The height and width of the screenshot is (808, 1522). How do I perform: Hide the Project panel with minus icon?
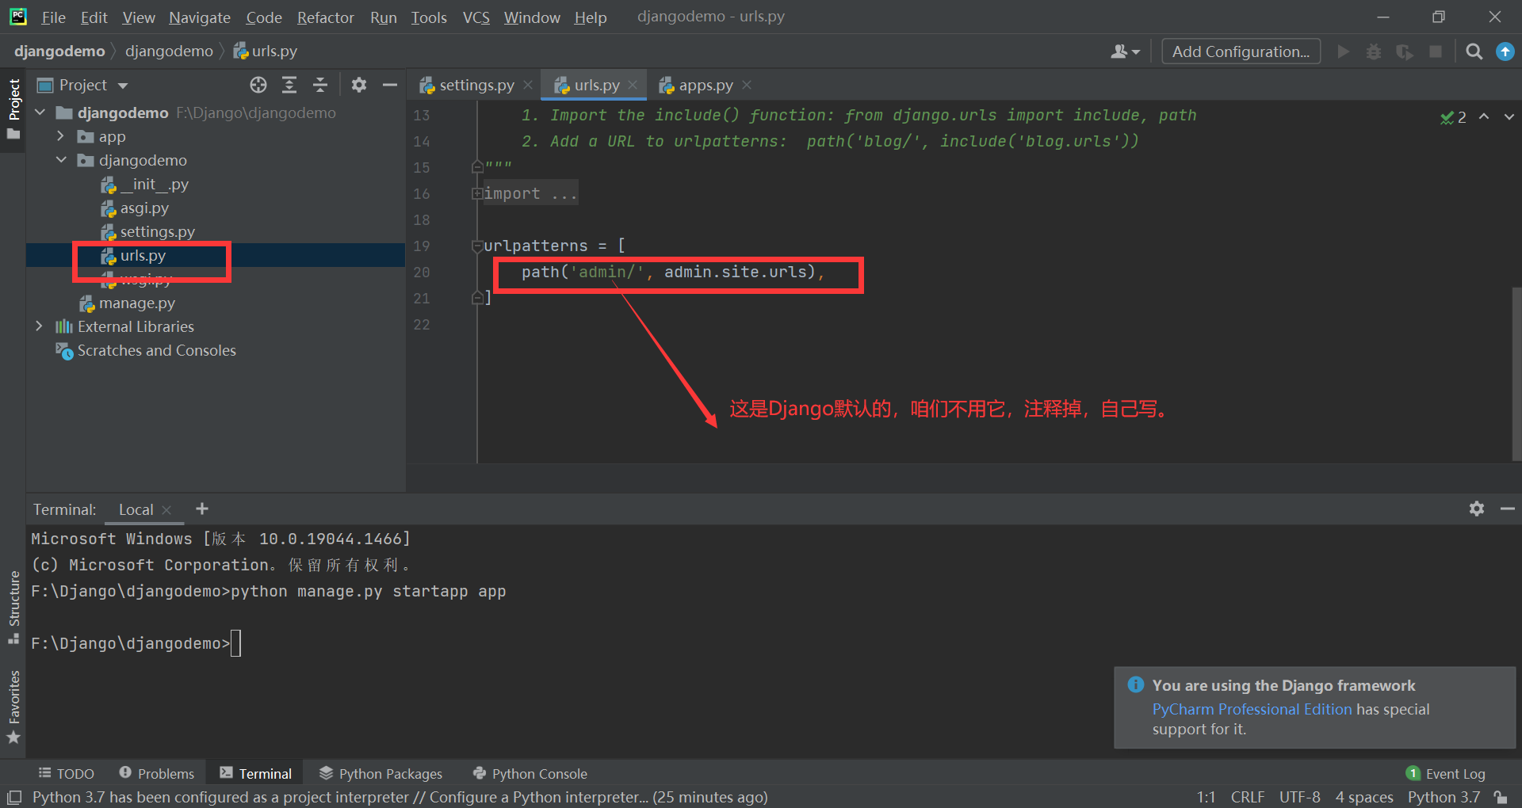click(x=389, y=85)
